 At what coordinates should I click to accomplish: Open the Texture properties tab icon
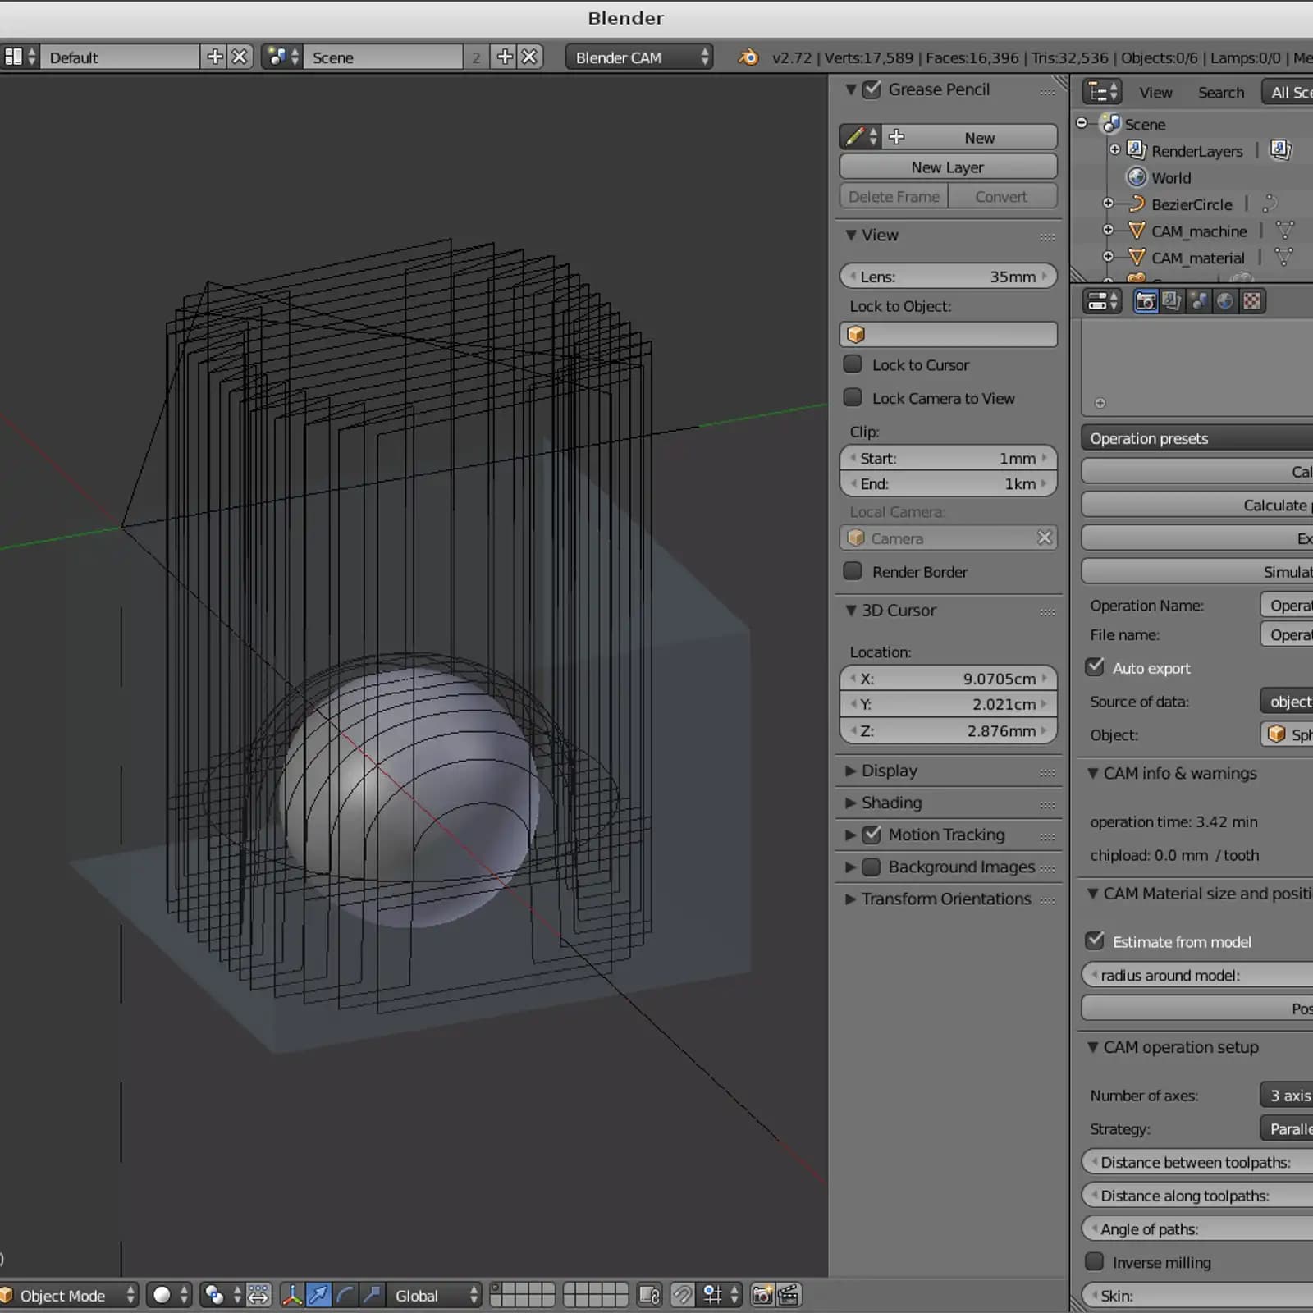(1251, 301)
